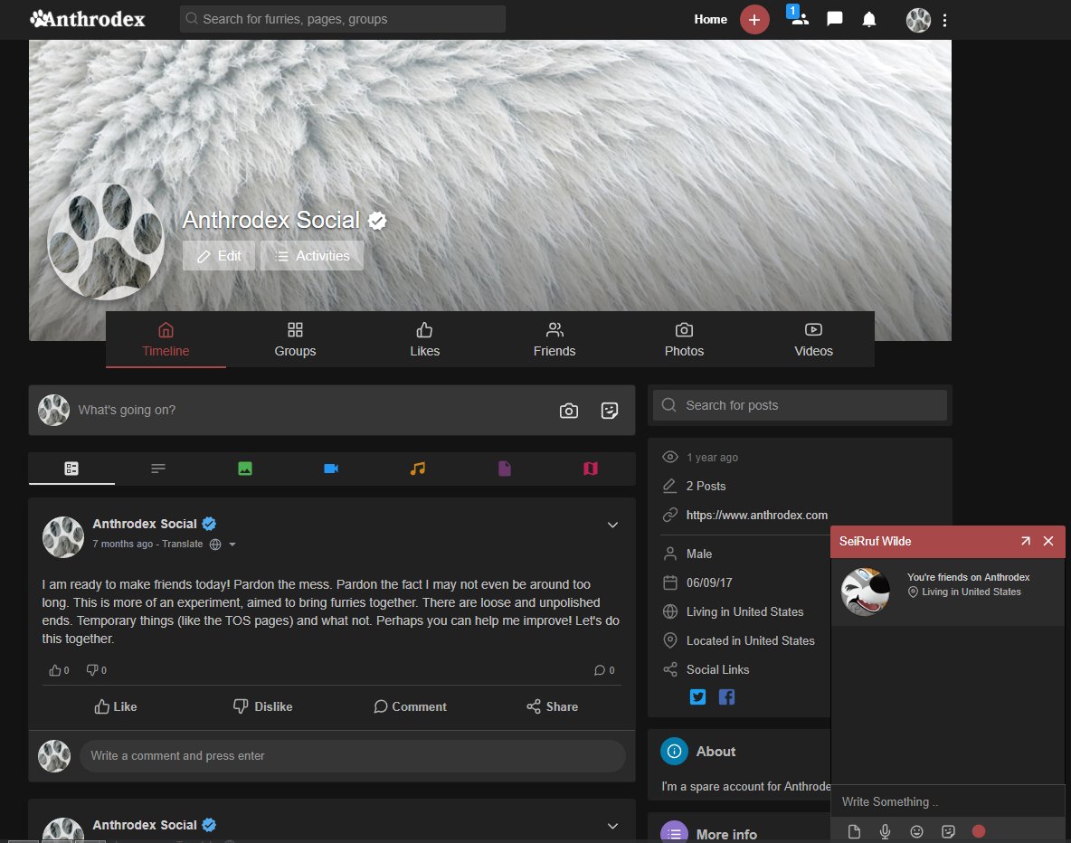1071x843 pixels.
Task: Click the Edit profile button
Action: pyautogui.click(x=219, y=255)
